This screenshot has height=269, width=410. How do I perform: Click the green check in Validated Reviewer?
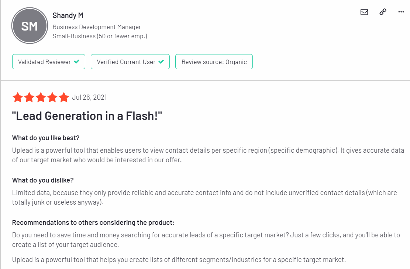pyautogui.click(x=77, y=62)
